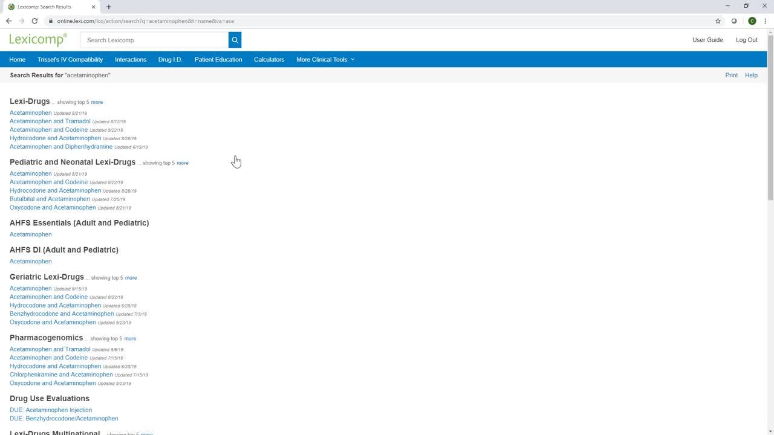Focus the Search Lexicomp input field

click(x=154, y=40)
